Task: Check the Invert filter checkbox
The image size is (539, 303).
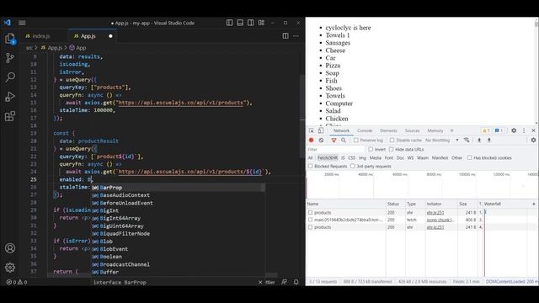Action: coord(371,150)
